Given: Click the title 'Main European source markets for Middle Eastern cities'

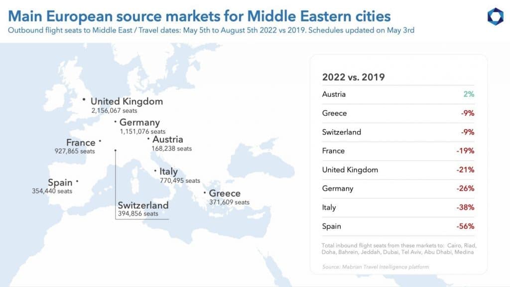Looking at the screenshot, I should click(199, 16).
